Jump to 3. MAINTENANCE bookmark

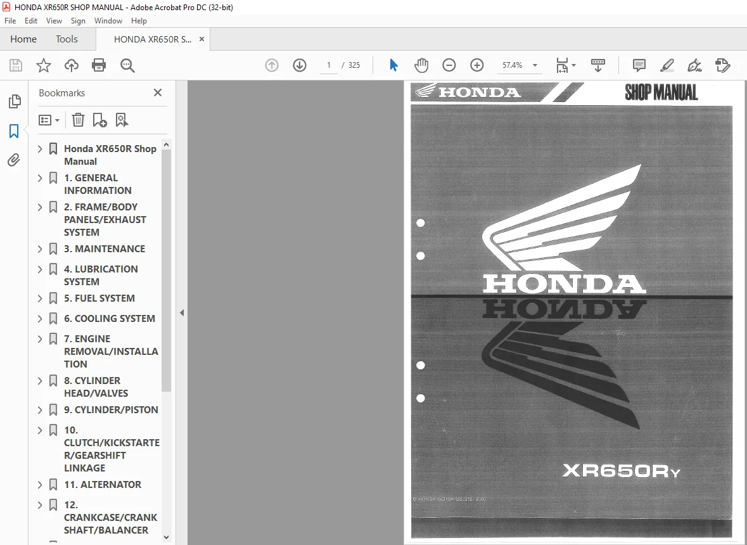(105, 248)
